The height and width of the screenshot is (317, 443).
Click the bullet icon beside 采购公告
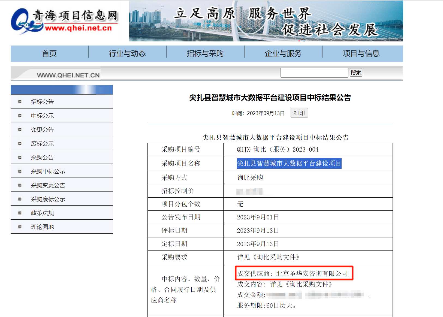[x=20, y=157]
